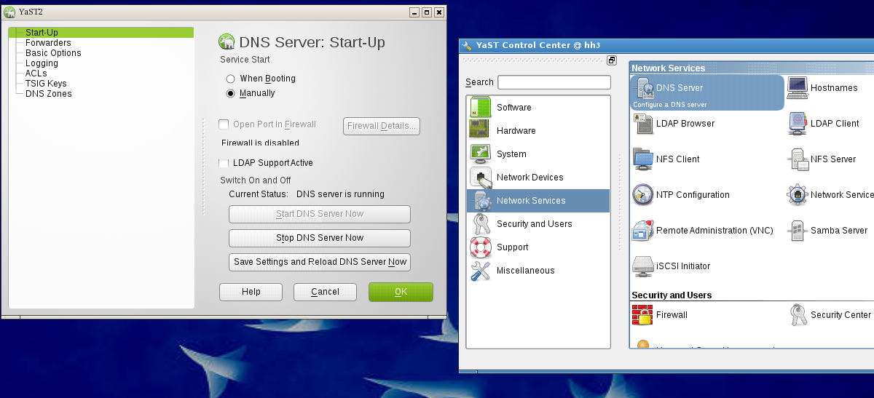Open Forwarders tree item

pyautogui.click(x=48, y=43)
